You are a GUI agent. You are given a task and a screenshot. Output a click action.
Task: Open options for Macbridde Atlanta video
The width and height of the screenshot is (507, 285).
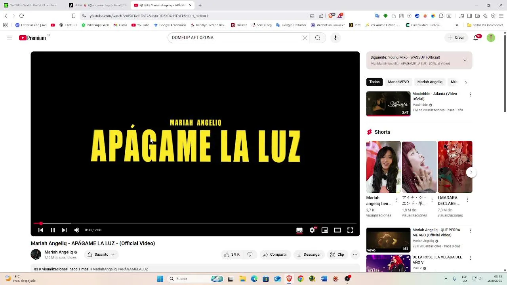470,95
